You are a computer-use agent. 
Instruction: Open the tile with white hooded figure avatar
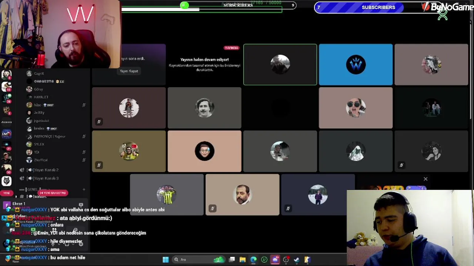point(355,151)
